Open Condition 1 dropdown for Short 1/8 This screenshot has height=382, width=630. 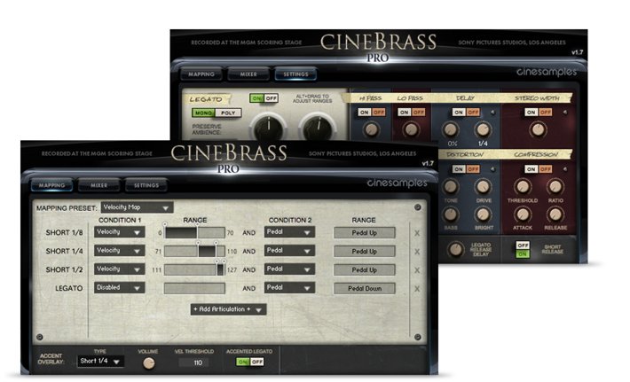pos(119,232)
